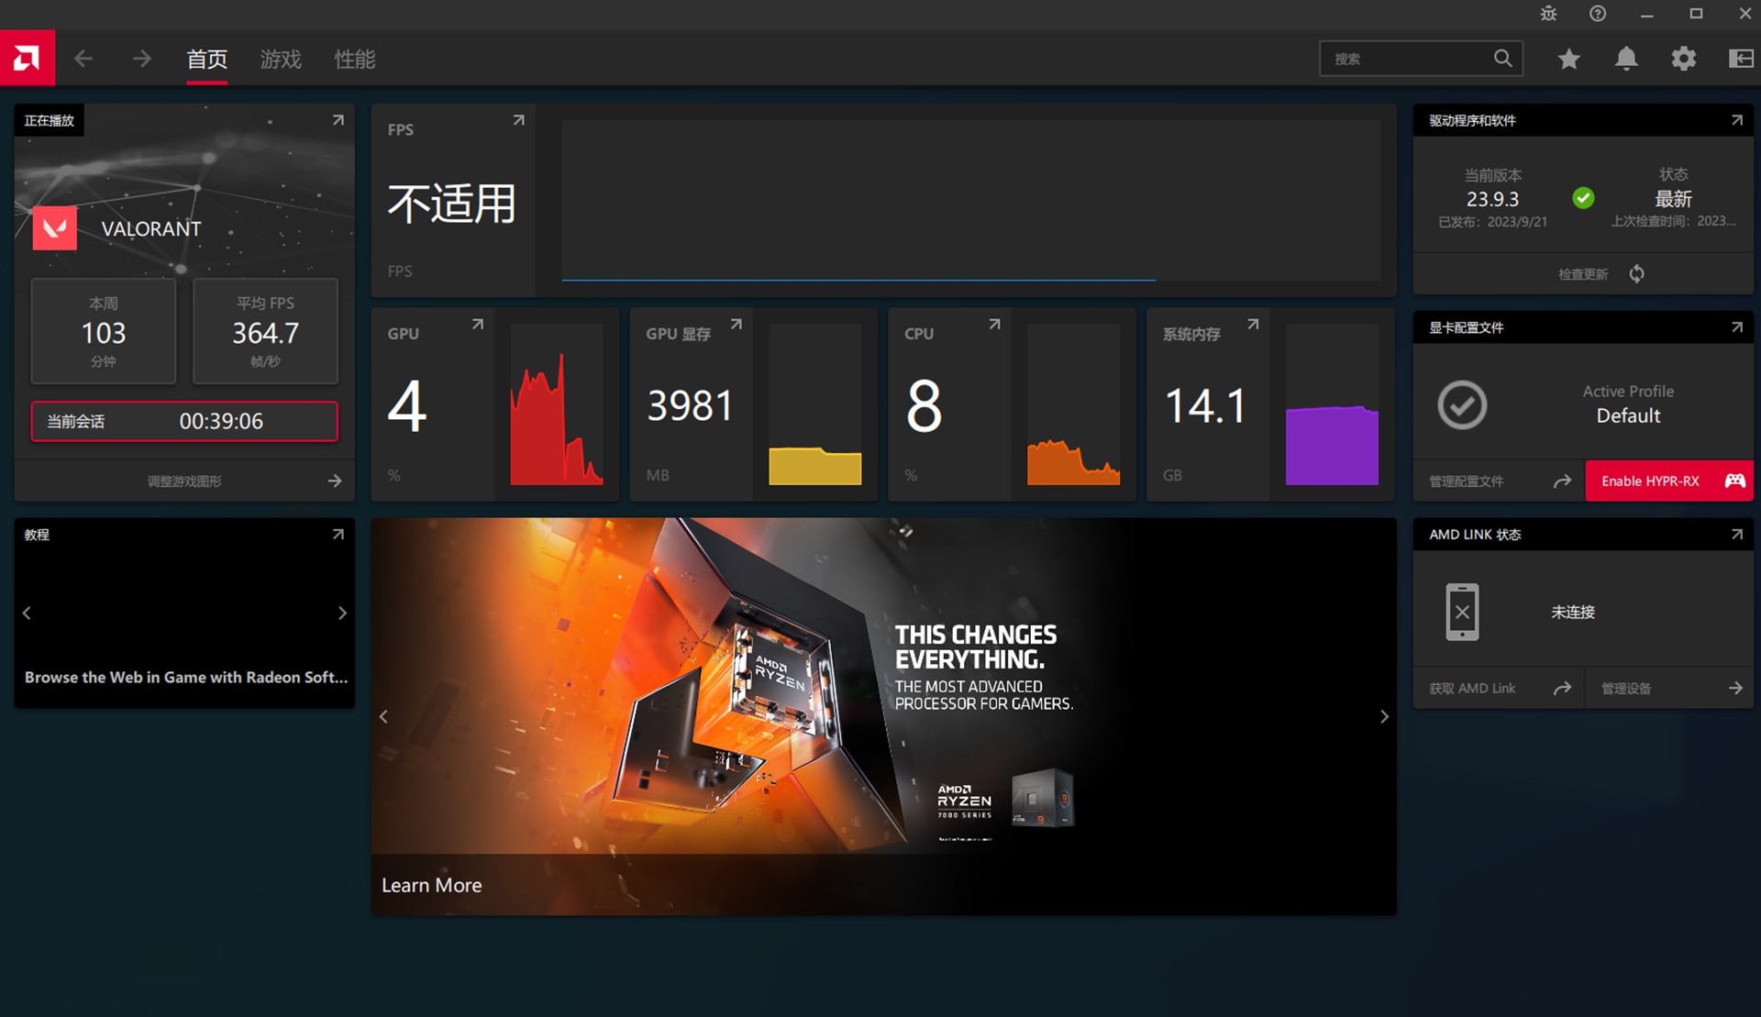Go forward with the right arrow
Image resolution: width=1761 pixels, height=1017 pixels.
pyautogui.click(x=141, y=59)
